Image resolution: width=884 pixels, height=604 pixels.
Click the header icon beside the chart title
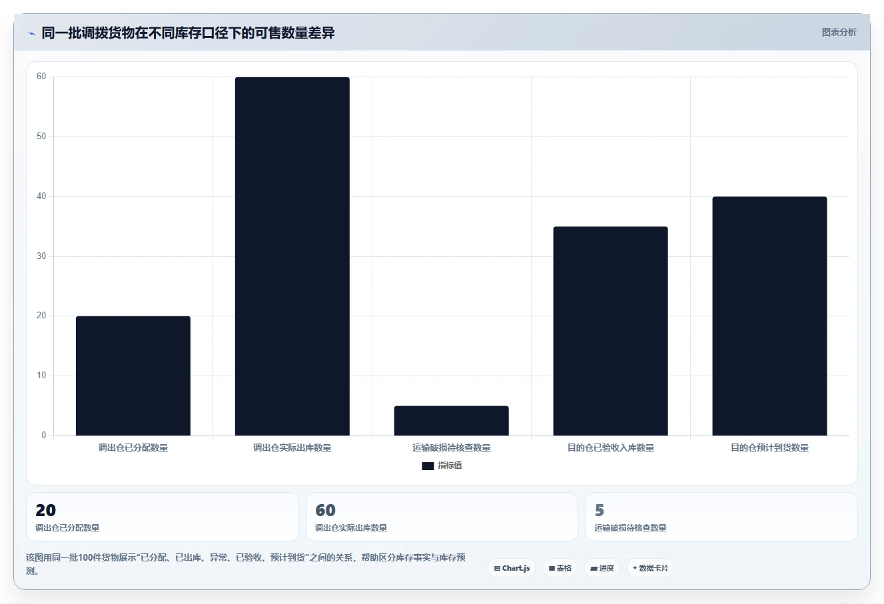(31, 33)
